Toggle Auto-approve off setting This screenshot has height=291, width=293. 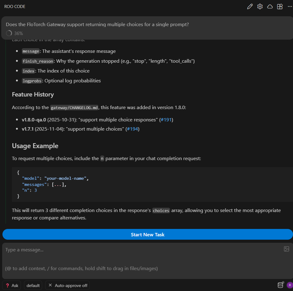[x=67, y=285]
